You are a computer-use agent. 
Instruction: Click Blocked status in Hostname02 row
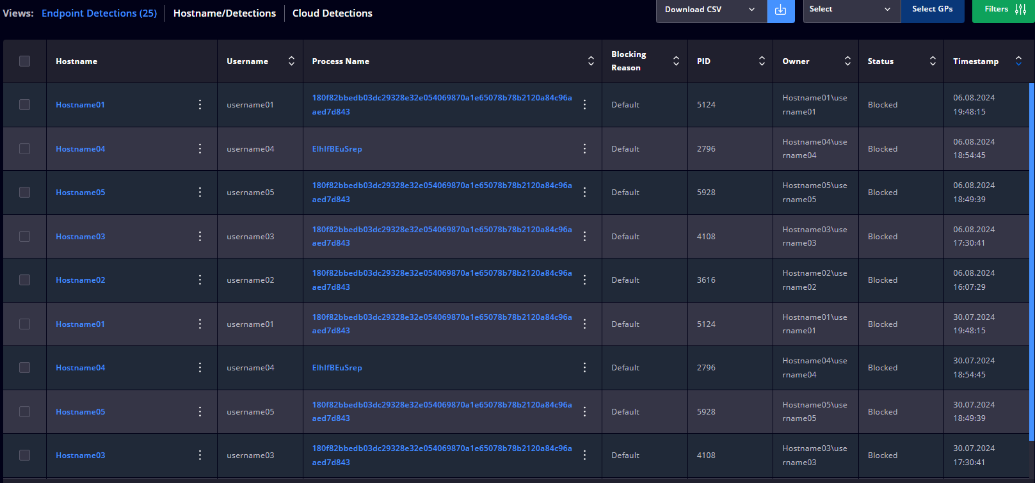tap(883, 280)
